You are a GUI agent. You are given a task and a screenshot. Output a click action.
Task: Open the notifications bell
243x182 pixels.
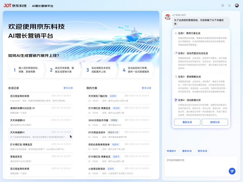[229, 6]
